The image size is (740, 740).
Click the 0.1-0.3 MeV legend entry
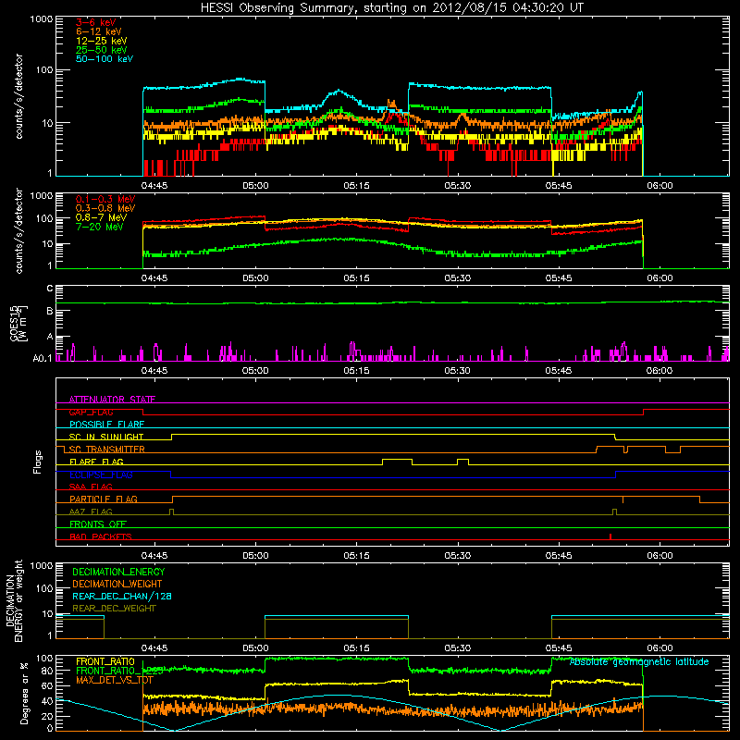point(105,199)
